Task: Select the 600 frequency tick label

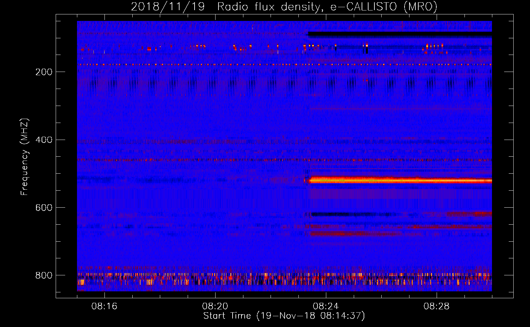Action: pos(44,208)
